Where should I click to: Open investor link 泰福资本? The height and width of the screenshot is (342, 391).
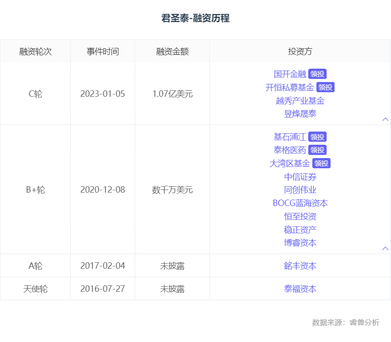tap(300, 289)
